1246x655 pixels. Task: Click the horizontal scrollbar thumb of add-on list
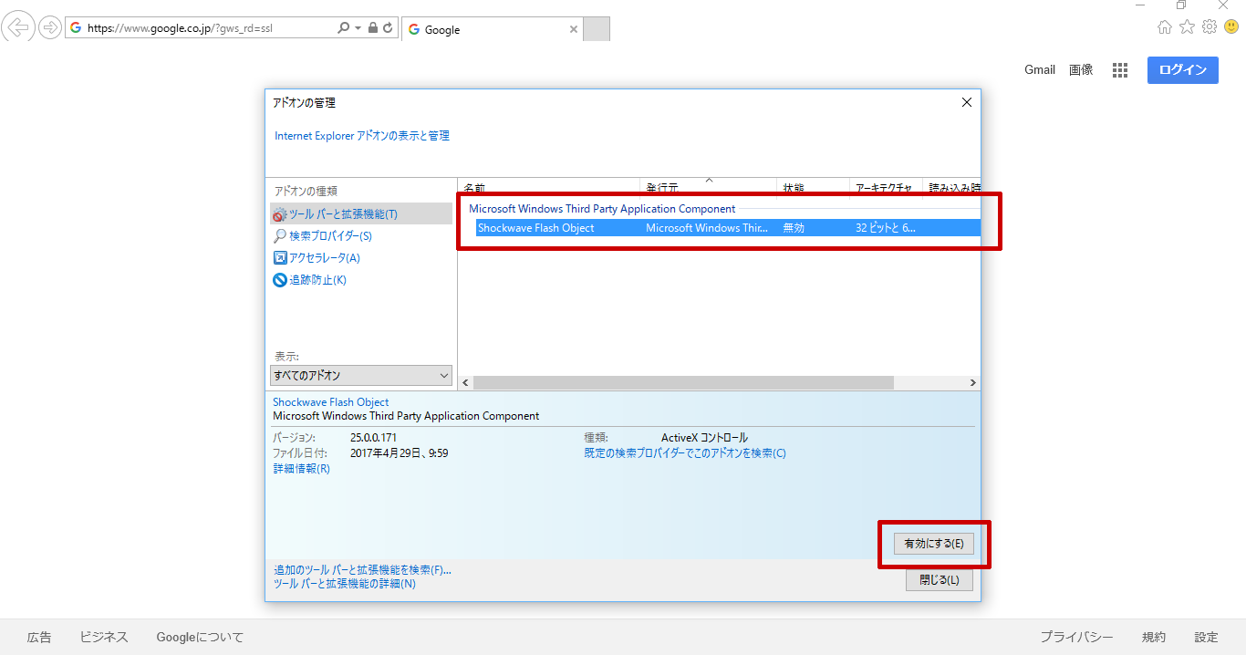tap(683, 383)
